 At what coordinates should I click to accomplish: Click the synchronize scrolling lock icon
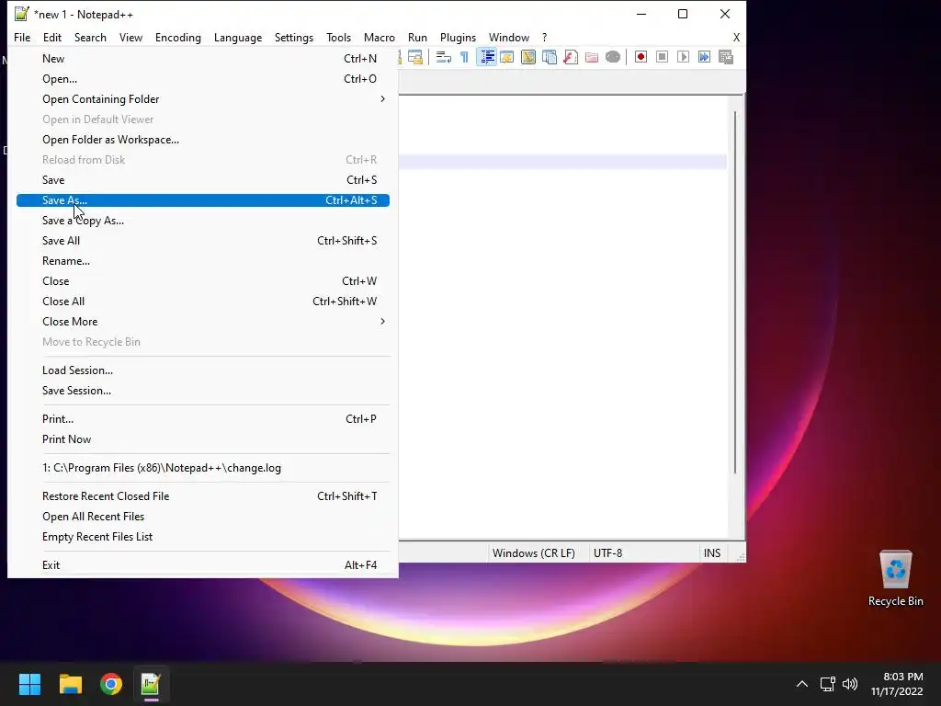(415, 57)
